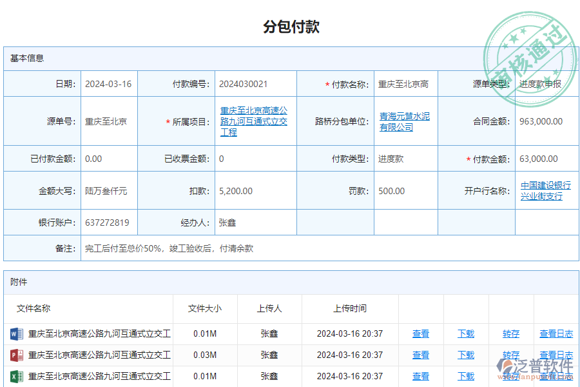Open the 中国建设银行兴业街支行 bank link
The height and width of the screenshot is (387, 580).
[546, 190]
